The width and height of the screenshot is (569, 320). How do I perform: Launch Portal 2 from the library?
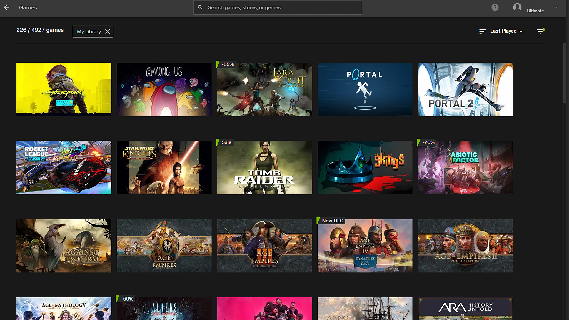point(465,89)
